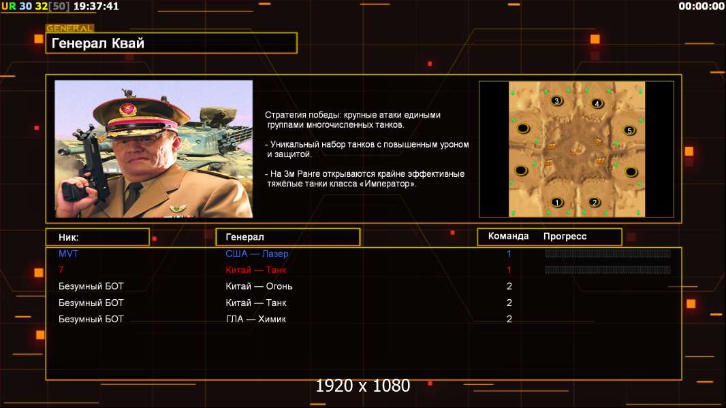The width and height of the screenshot is (726, 408).
Task: Click the Генерал Квай title field
Action: (x=172, y=43)
